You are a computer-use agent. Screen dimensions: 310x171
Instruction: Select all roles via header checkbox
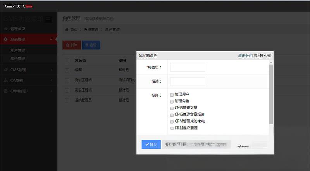click(x=67, y=60)
